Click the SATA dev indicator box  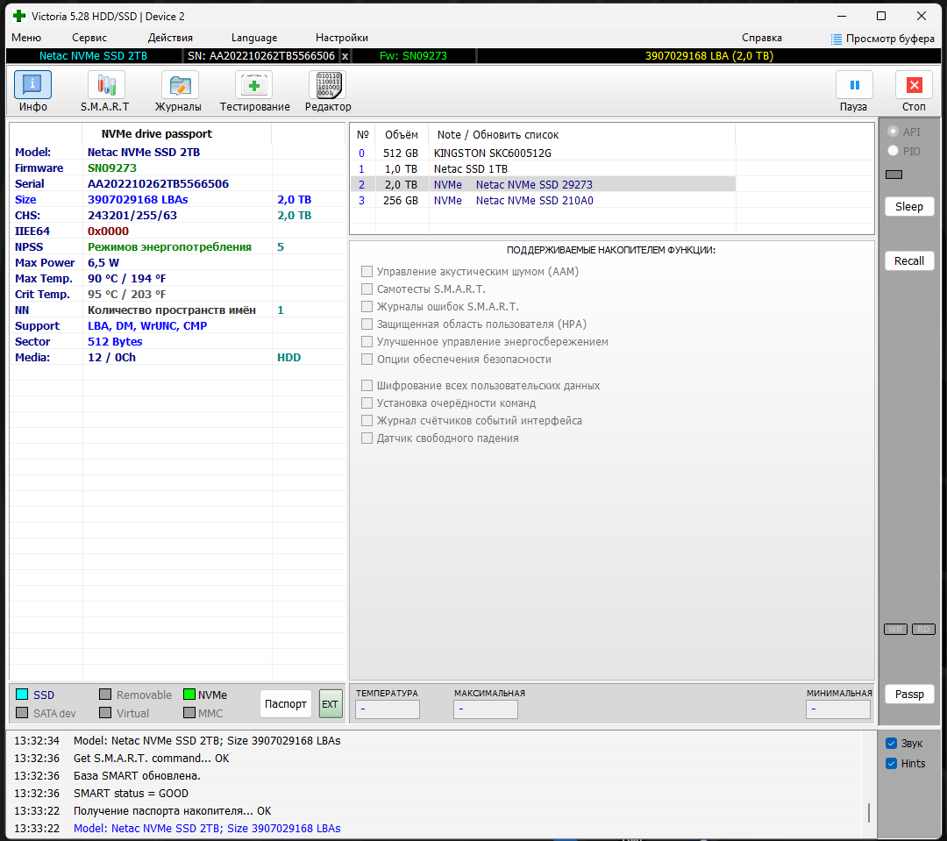coord(22,712)
